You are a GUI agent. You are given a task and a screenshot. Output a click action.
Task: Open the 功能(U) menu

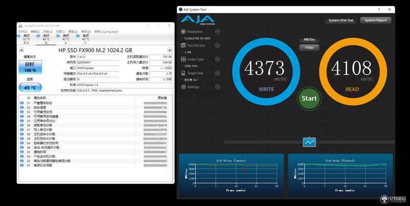coord(48,31)
